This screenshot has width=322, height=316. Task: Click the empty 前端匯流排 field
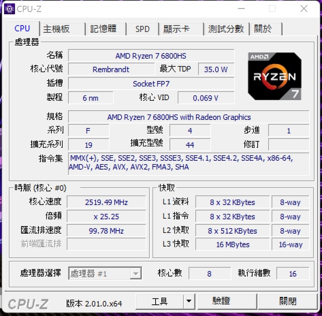pos(106,244)
